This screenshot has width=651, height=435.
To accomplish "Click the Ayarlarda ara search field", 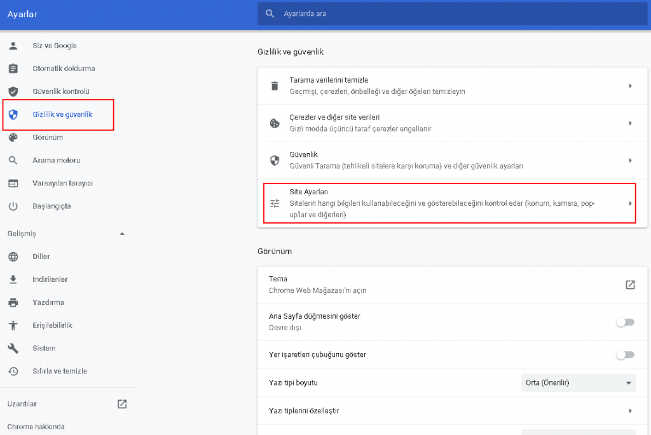I will click(x=451, y=13).
